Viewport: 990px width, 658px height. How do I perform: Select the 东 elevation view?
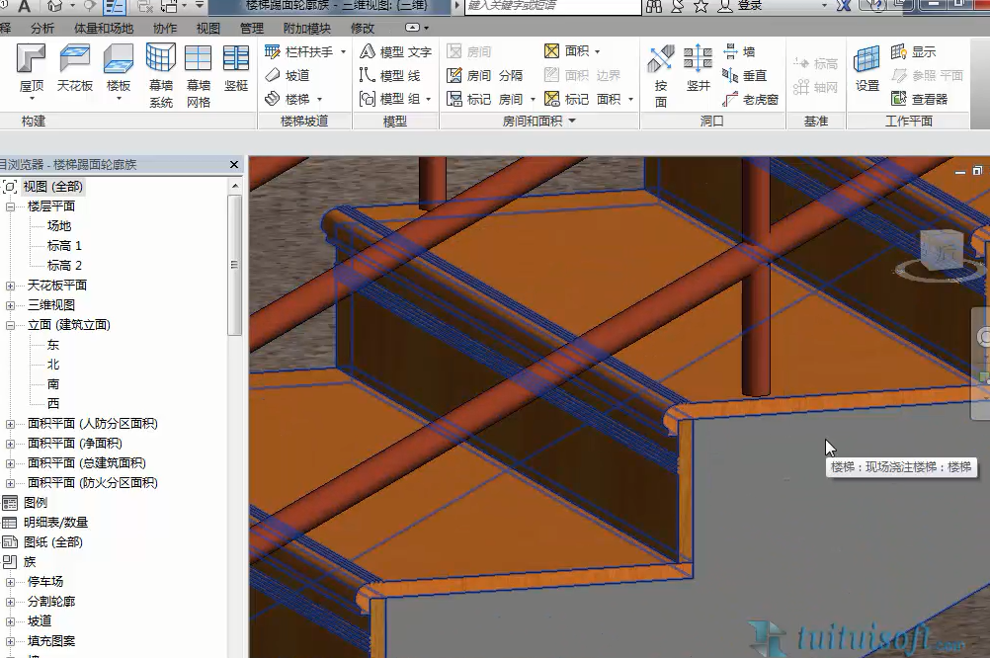(x=53, y=345)
